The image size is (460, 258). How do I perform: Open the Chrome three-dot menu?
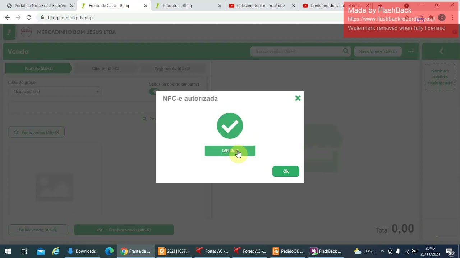(x=452, y=18)
